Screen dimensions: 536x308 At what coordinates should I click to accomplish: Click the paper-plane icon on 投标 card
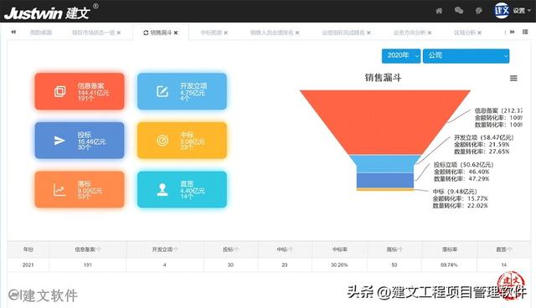(x=59, y=141)
